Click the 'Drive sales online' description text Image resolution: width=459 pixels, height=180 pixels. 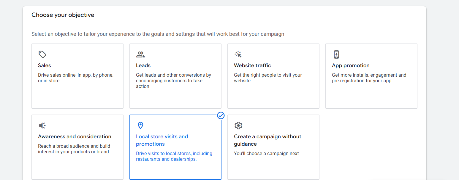75,78
